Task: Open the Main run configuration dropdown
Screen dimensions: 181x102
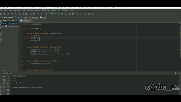Action: 53,14
